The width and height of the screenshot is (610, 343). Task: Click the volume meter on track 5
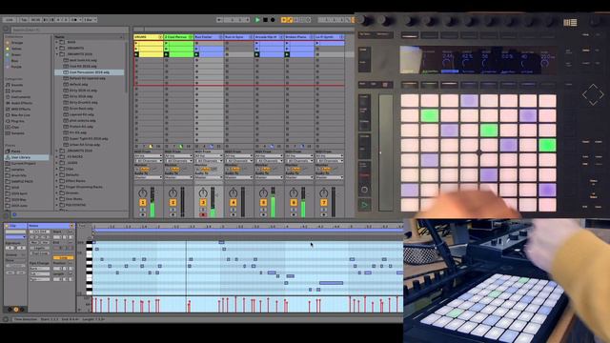click(273, 202)
